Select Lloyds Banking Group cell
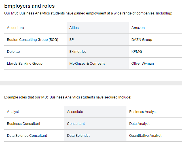This screenshot has width=182, height=147. [35, 64]
